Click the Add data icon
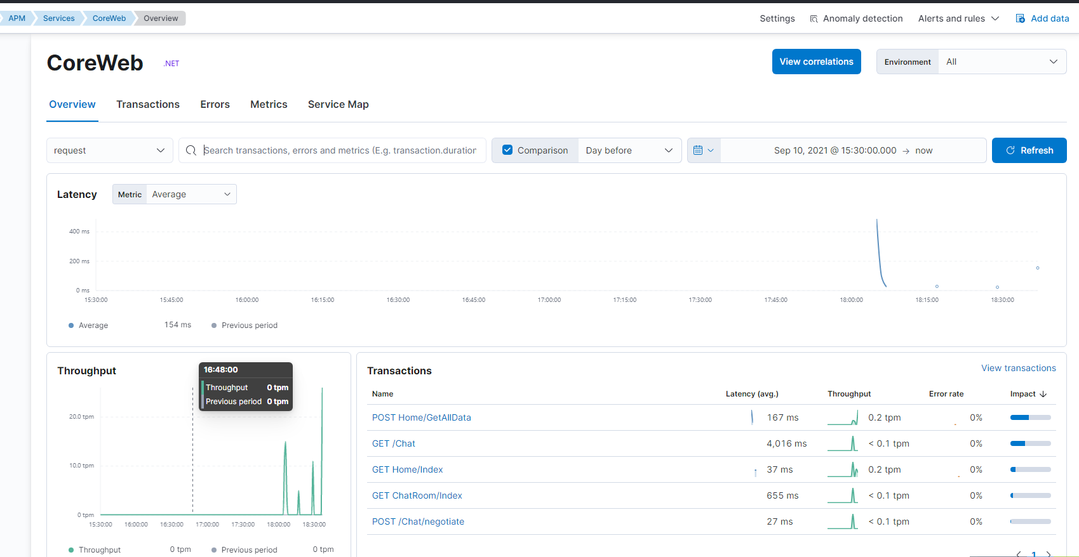 point(1020,18)
